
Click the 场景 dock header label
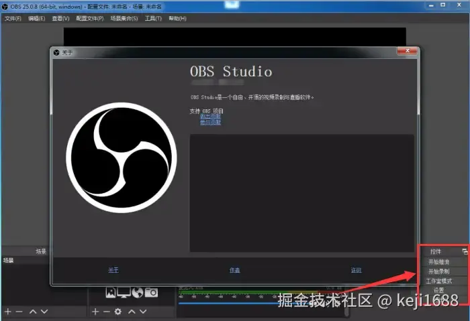point(41,251)
